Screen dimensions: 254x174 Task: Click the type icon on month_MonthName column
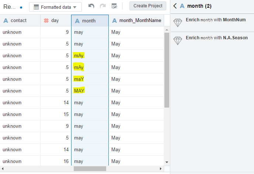click(115, 21)
